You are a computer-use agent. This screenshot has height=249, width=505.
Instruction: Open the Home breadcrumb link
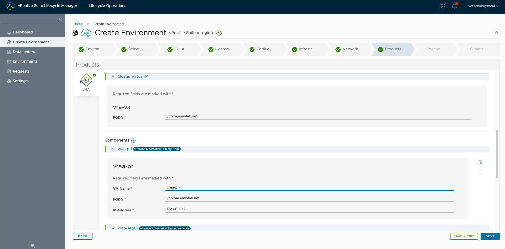click(78, 24)
